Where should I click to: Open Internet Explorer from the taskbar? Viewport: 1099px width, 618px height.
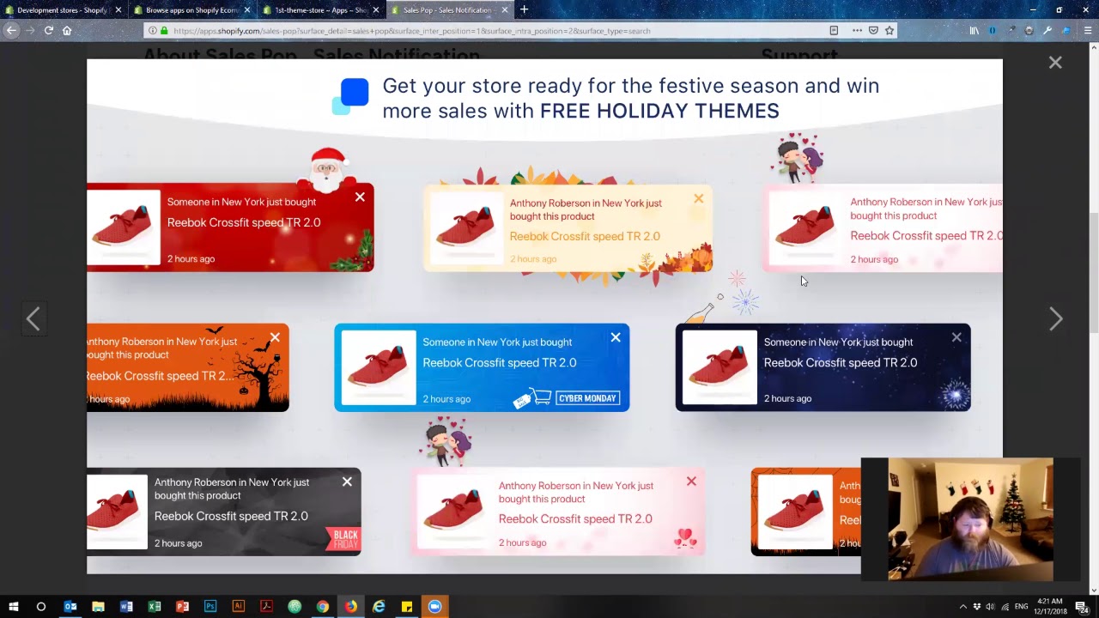pyautogui.click(x=379, y=607)
